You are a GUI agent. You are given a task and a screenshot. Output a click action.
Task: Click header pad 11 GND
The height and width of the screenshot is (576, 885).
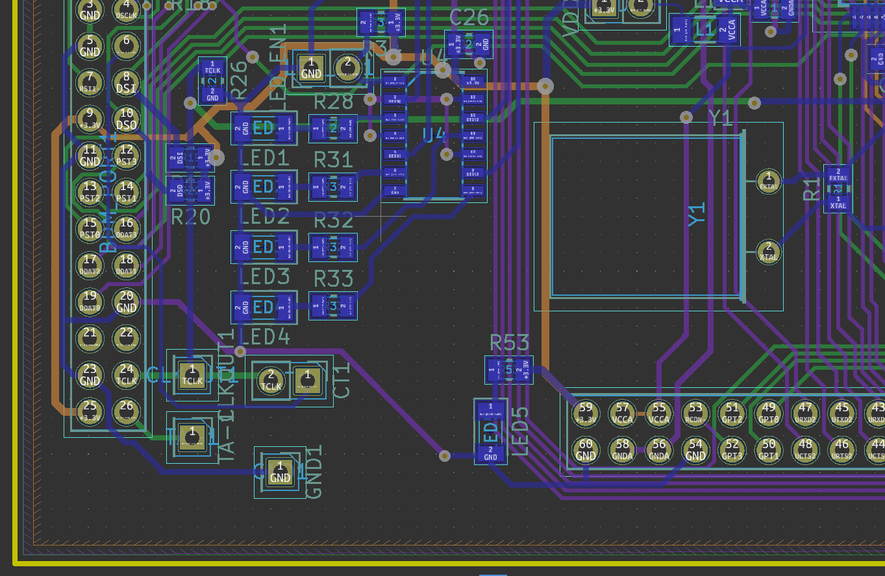(90, 156)
